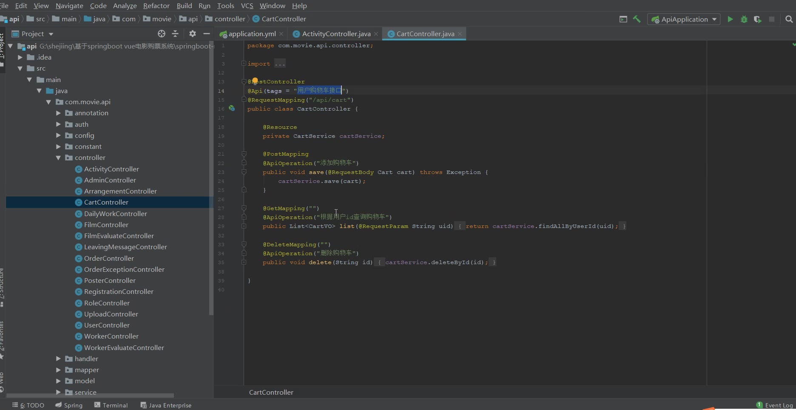Expand the handler folder

(x=59, y=359)
